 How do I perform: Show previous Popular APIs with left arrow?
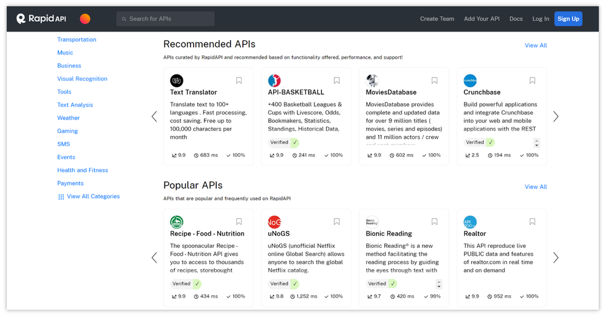(154, 258)
